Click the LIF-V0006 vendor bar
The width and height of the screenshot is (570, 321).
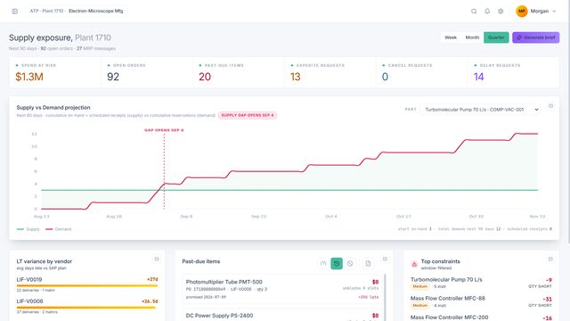pos(85,308)
